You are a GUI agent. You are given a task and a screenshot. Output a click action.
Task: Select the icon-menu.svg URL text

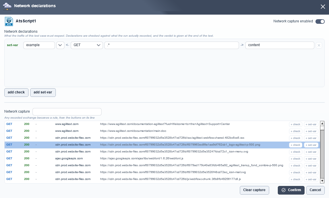174,152
